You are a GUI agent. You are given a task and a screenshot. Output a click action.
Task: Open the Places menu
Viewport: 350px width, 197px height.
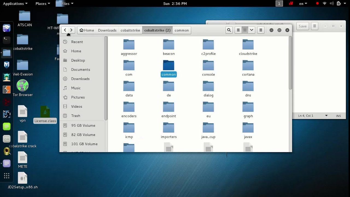[x=43, y=4]
